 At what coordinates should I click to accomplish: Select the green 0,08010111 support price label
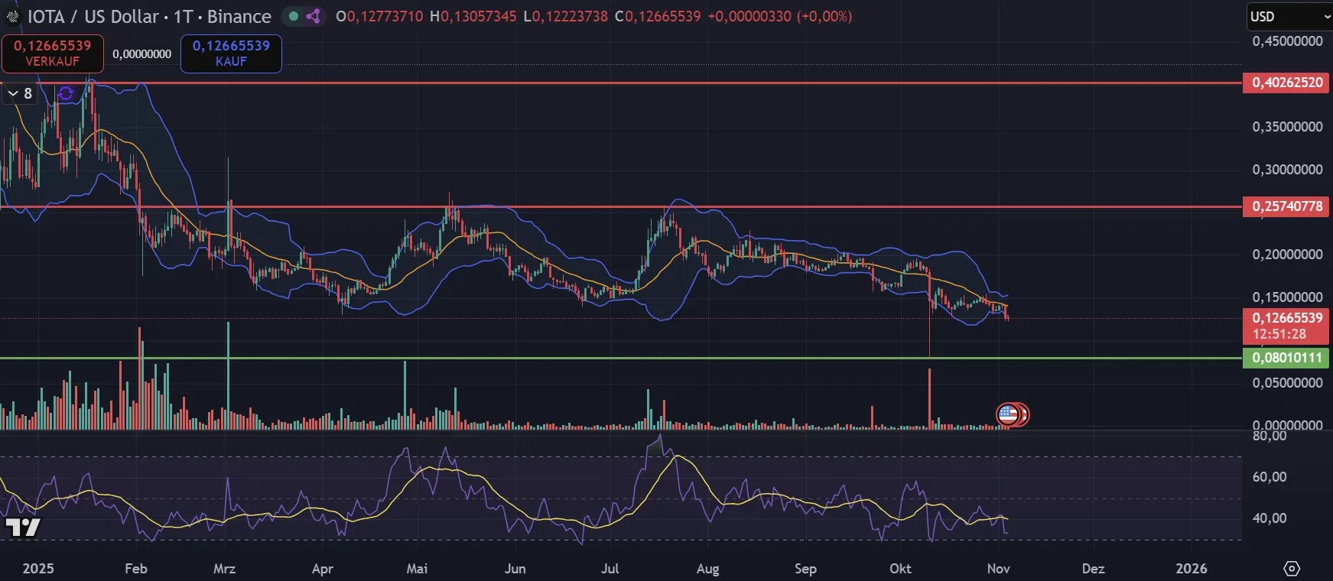(x=1286, y=358)
